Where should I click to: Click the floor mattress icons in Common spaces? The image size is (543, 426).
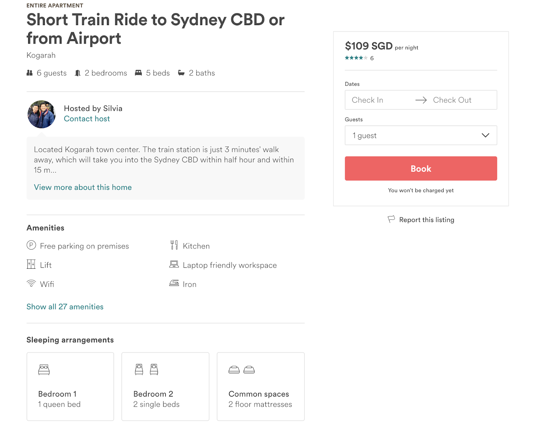coord(242,369)
